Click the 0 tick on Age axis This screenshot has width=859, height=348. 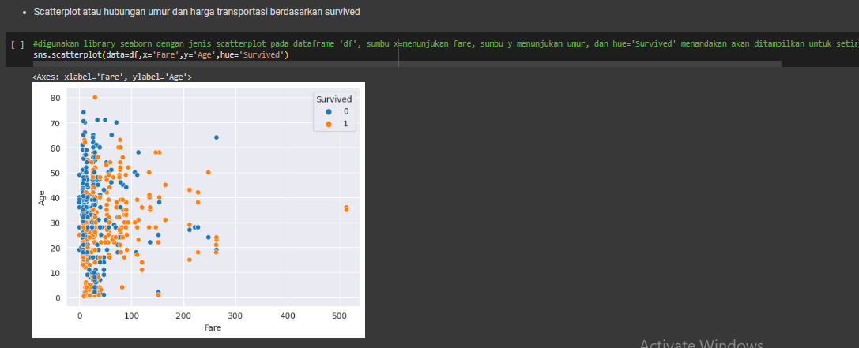click(x=58, y=298)
